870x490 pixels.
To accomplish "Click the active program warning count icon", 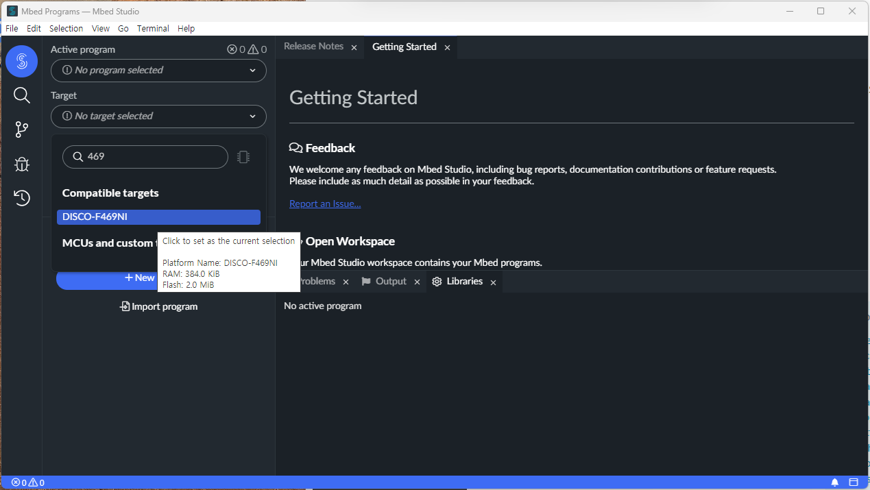I will [x=253, y=49].
